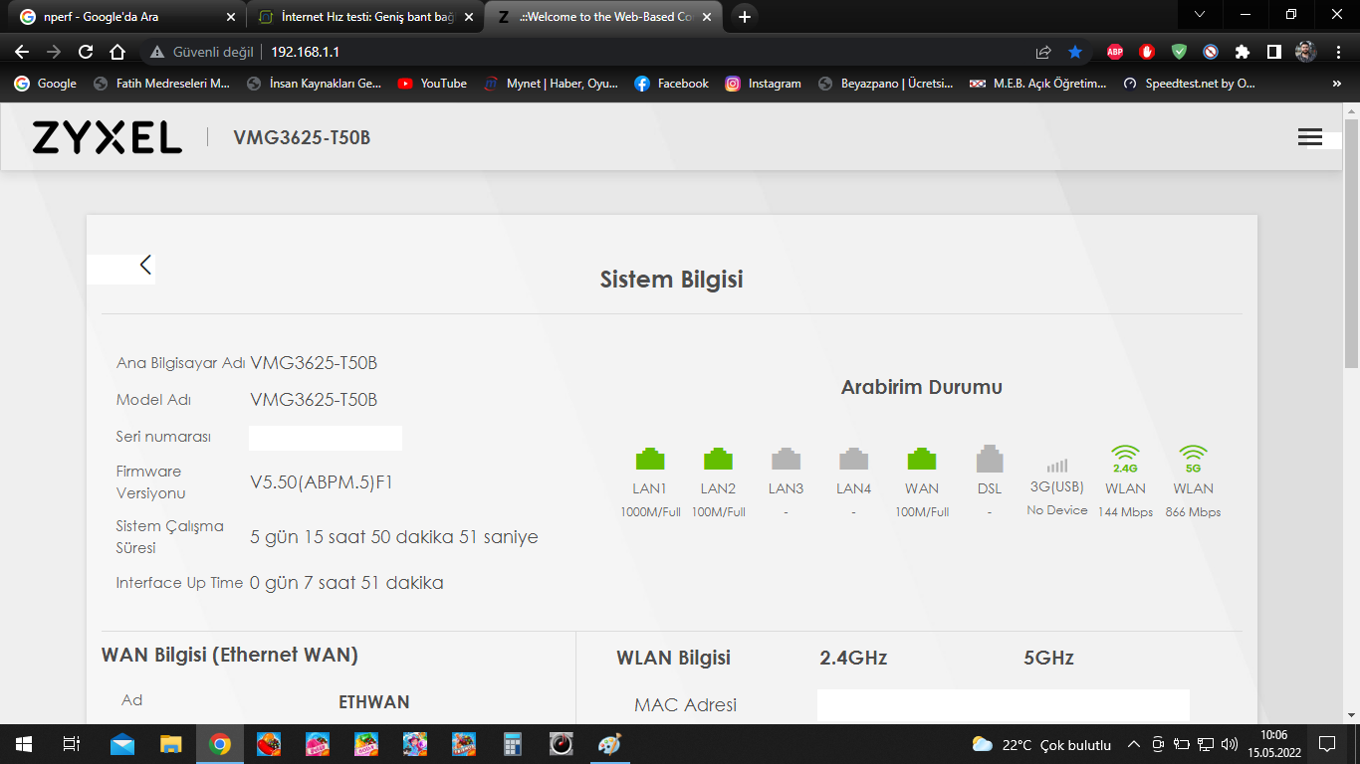Click the green WAN port icon
Image resolution: width=1360 pixels, height=764 pixels.
[x=922, y=459]
